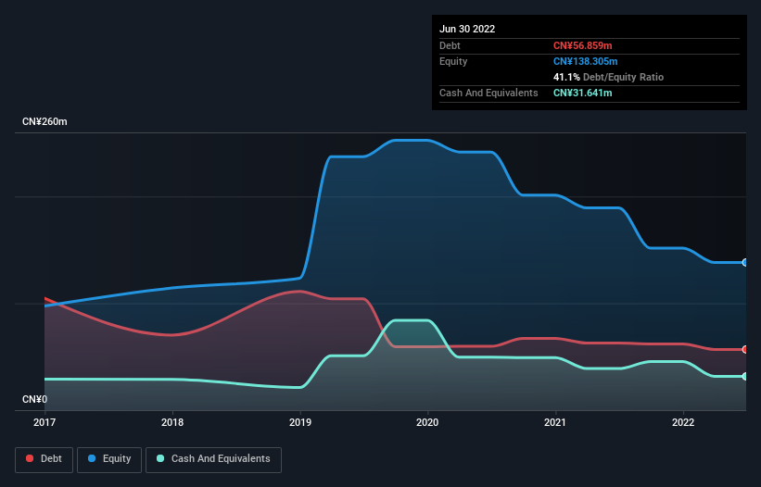Viewport: 761px width, 487px height.
Task: Toggle the Equity series legend button
Action: [x=109, y=459]
